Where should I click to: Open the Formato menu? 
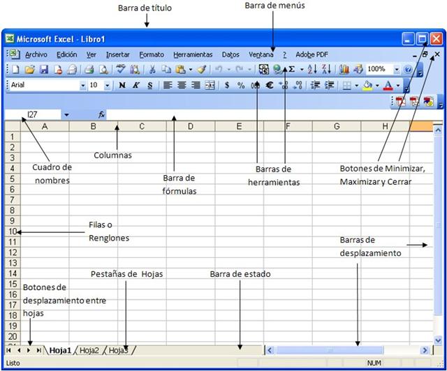152,54
